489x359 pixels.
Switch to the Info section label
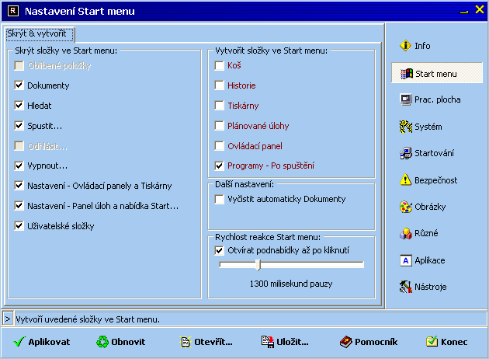pos(422,46)
